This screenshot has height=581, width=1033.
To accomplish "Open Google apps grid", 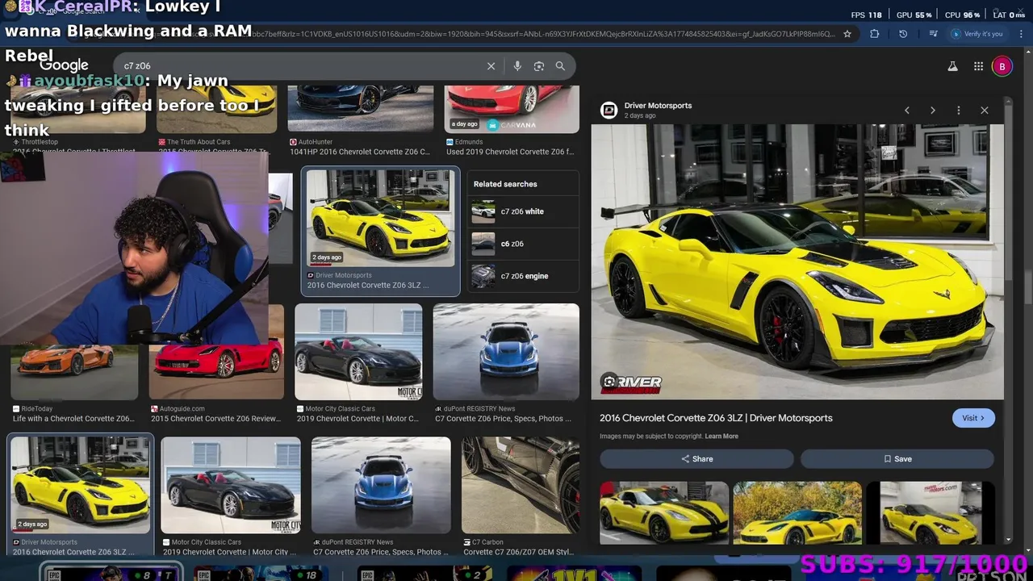I will coord(978,66).
